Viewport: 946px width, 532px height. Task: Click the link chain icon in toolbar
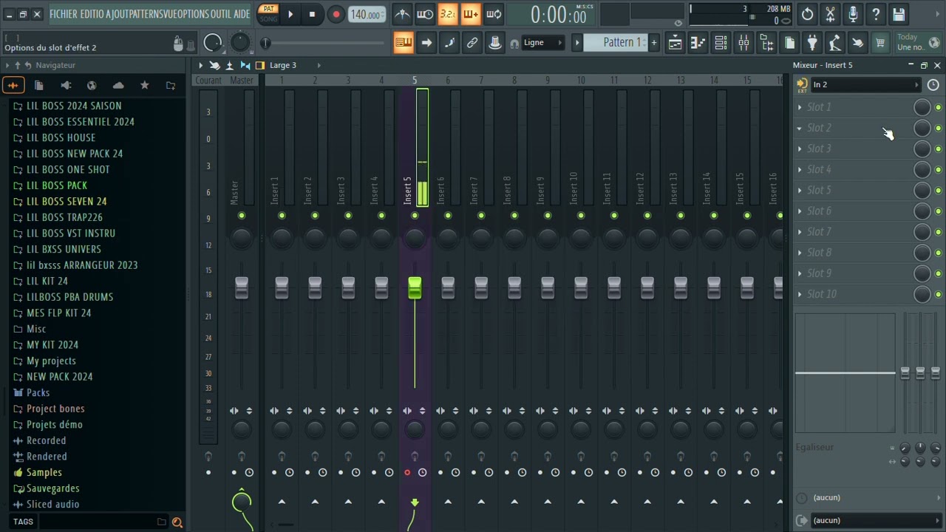point(472,43)
